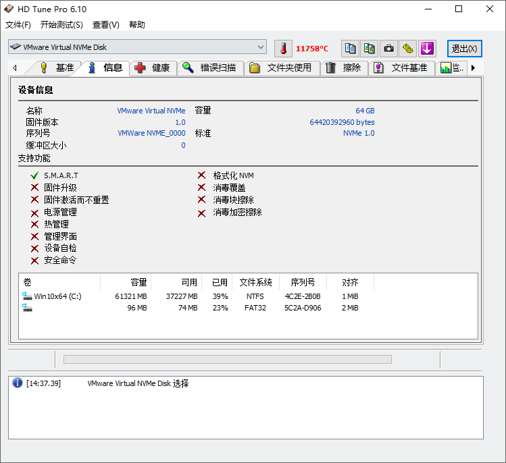
Task: Click the red X beside 消毒加密擦除
Action: point(201,213)
